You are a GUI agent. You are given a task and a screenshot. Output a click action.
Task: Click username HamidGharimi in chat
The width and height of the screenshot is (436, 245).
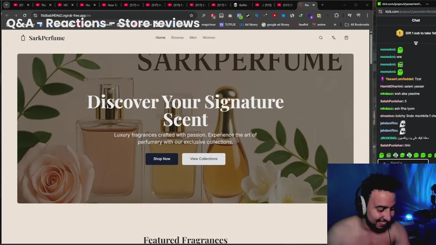coord(391,86)
